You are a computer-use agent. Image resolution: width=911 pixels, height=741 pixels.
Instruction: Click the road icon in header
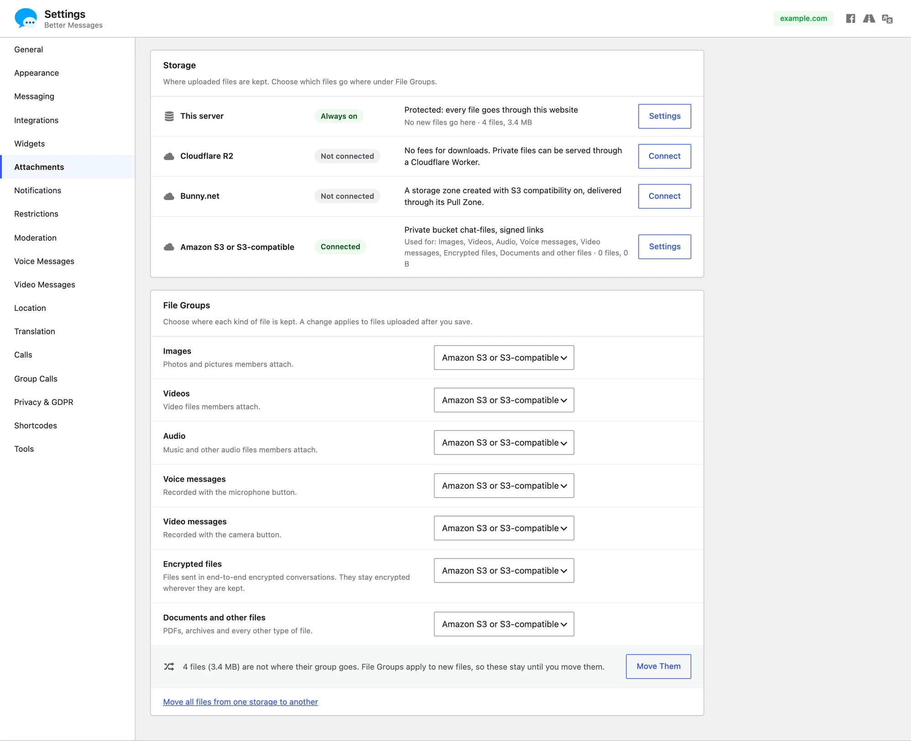[x=869, y=19]
